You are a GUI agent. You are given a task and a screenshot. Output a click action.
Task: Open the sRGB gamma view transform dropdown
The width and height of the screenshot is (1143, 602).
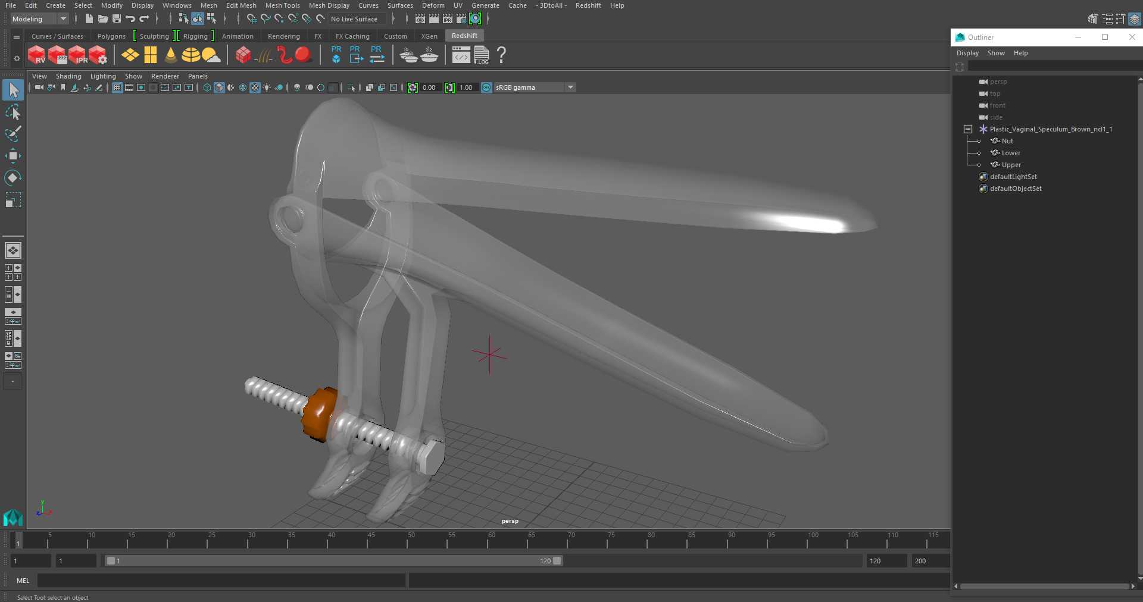(x=535, y=87)
